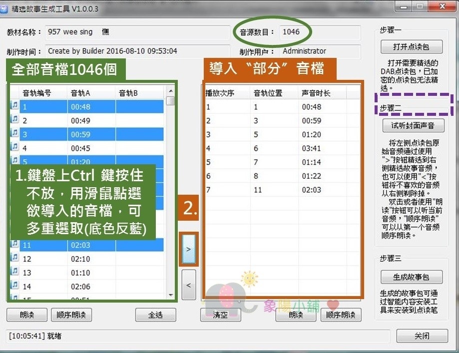The image size is (459, 353).
Task: Open a point-read package with 打开点读包
Action: coord(411,47)
